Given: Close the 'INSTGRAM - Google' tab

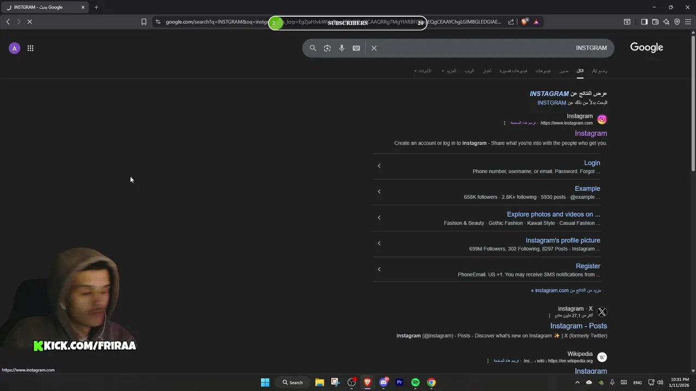Looking at the screenshot, I should pyautogui.click(x=83, y=7).
